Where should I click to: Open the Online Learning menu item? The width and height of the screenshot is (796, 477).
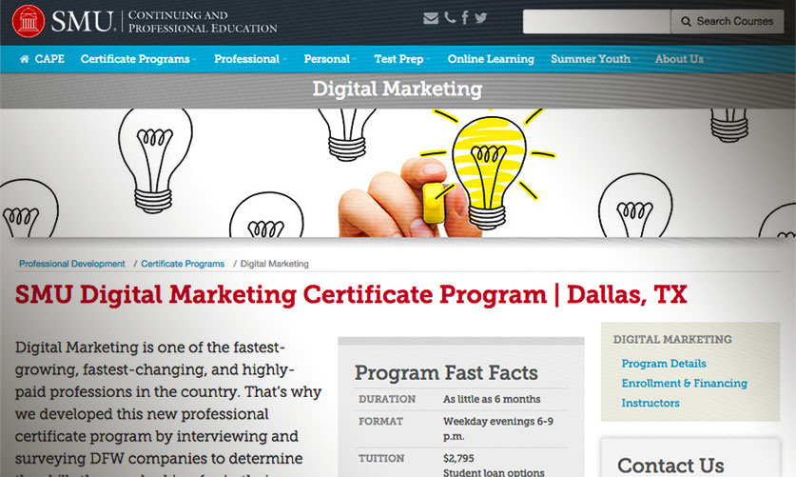[491, 59]
